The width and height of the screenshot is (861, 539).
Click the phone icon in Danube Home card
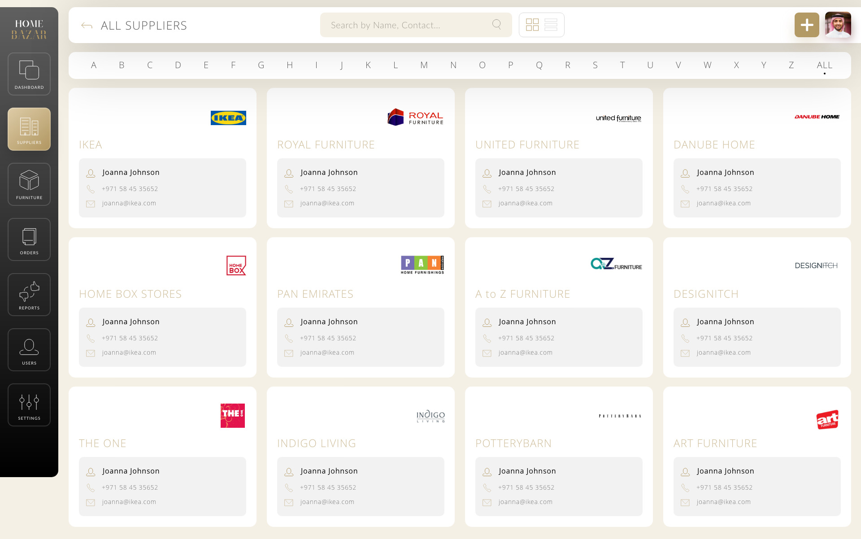685,189
